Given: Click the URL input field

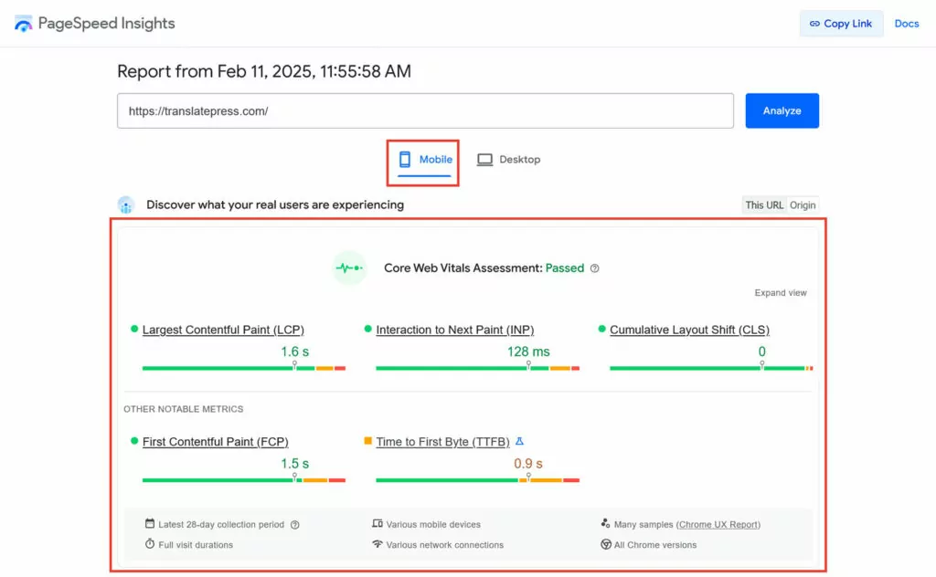Looking at the screenshot, I should pyautogui.click(x=425, y=110).
